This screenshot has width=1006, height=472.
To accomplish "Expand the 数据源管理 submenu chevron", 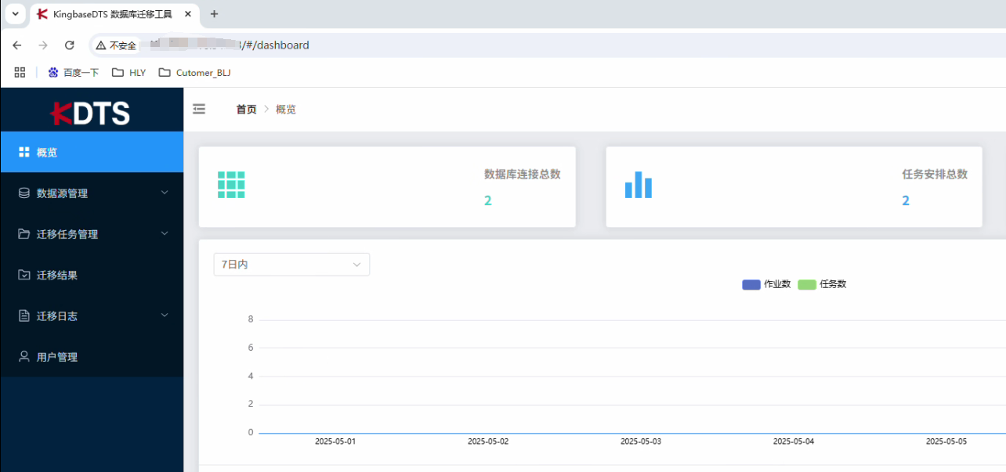I will [x=165, y=193].
